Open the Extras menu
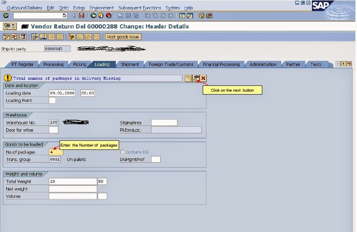 79,8
